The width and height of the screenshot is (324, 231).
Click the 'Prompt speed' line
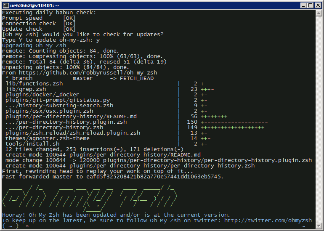click(x=39, y=18)
